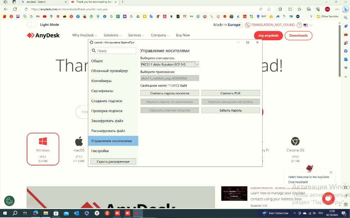Open Создание подписи section

pos(113,101)
